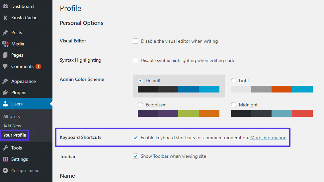This screenshot has height=182, width=324.
Task: Select the Ectoplasm color scheme radio
Action: click(x=140, y=105)
